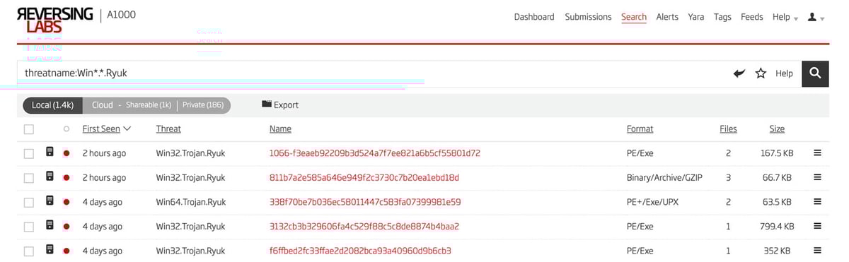Image resolution: width=849 pixels, height=262 pixels.
Task: Click red threat status dot for 799.4 KB file
Action: pyautogui.click(x=66, y=227)
